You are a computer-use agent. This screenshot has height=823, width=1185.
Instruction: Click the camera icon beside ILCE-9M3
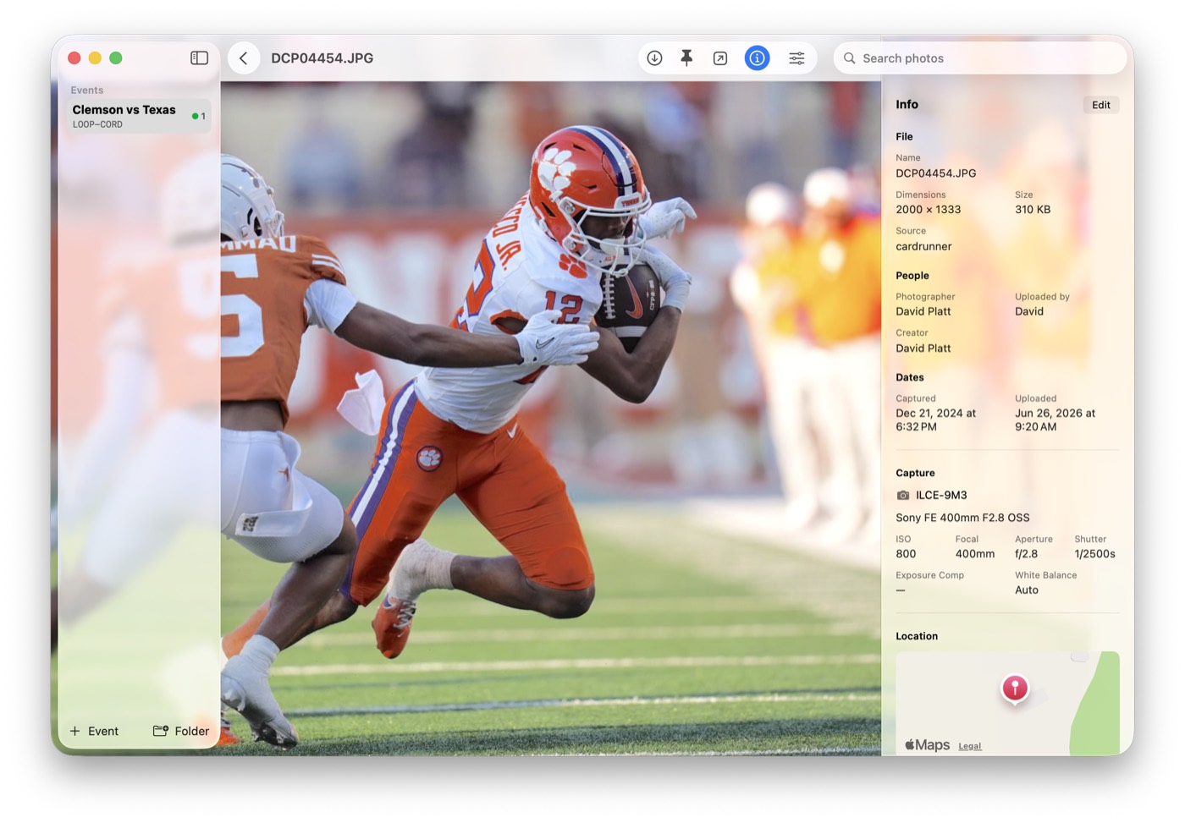coord(903,496)
